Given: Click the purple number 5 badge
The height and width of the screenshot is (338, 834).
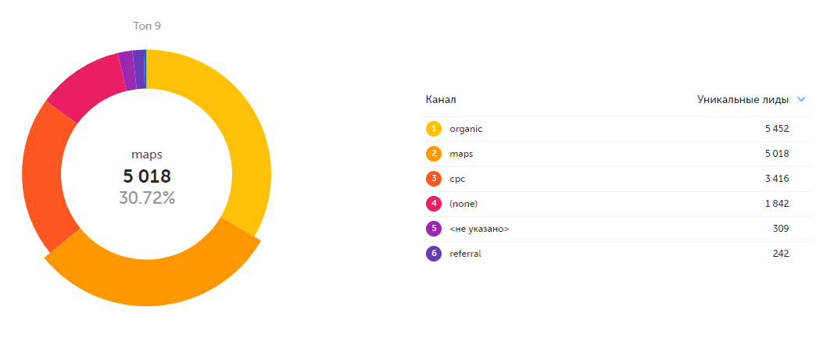Looking at the screenshot, I should pos(433,229).
